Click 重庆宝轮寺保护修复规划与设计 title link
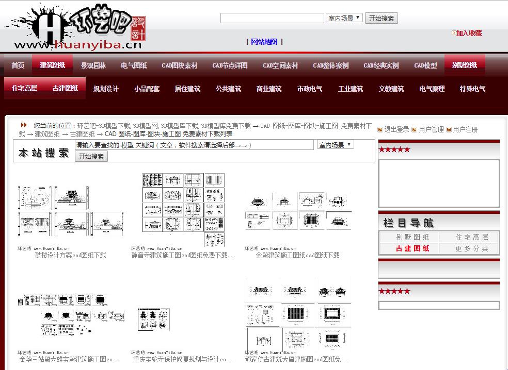The width and height of the screenshot is (508, 370). [x=183, y=359]
